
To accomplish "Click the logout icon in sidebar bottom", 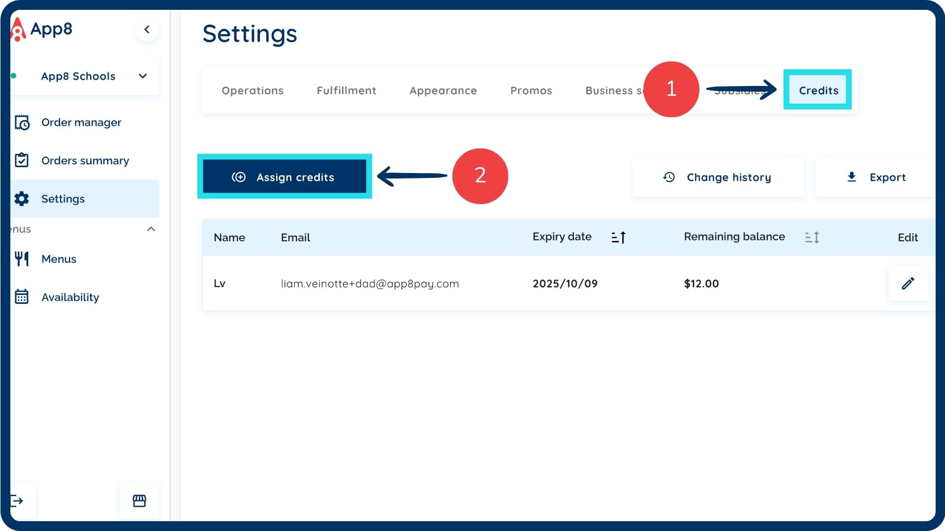I will tap(18, 501).
